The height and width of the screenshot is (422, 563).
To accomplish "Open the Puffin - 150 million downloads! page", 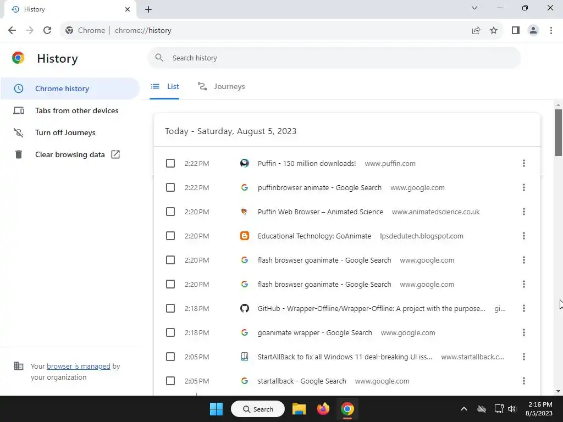I will pos(307,164).
